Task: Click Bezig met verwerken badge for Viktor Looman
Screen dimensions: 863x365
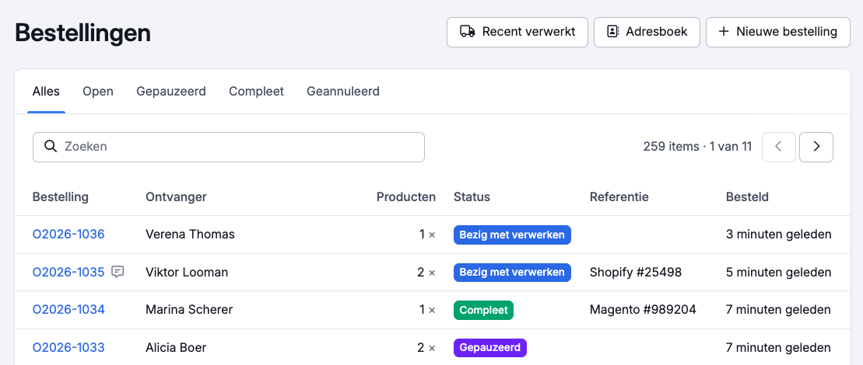Action: tap(512, 273)
